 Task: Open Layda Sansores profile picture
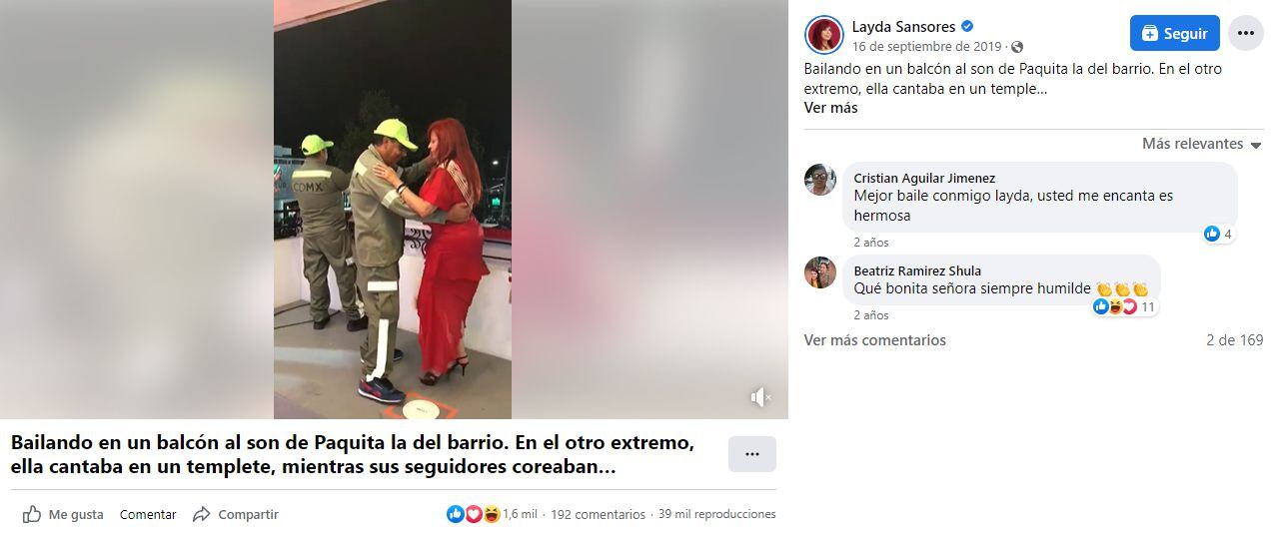[x=824, y=35]
